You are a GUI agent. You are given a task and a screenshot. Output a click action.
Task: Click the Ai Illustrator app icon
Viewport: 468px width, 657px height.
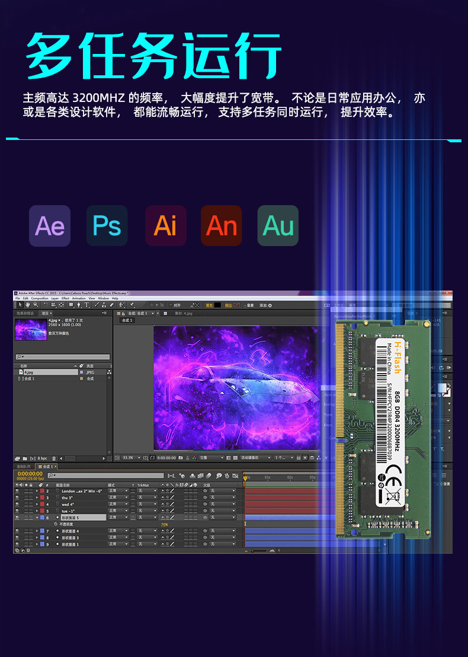click(x=166, y=225)
